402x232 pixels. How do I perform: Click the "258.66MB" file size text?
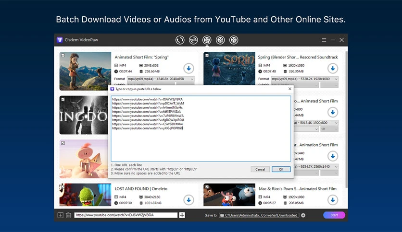[x=152, y=71]
